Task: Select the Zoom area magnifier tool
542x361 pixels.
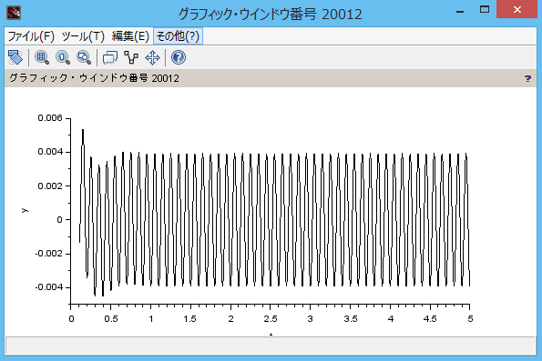Action: 42,57
